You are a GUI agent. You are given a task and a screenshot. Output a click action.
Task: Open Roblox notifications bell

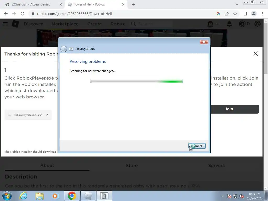pyautogui.click(x=229, y=24)
